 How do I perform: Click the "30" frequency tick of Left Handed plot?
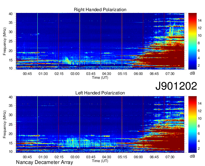[x=11, y=115]
